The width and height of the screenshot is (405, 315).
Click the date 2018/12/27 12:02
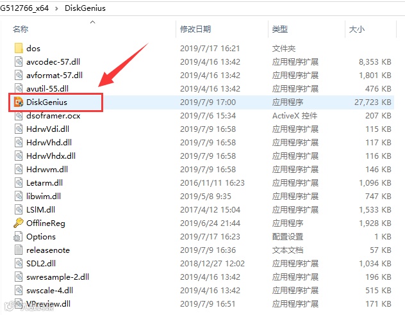pos(212,263)
